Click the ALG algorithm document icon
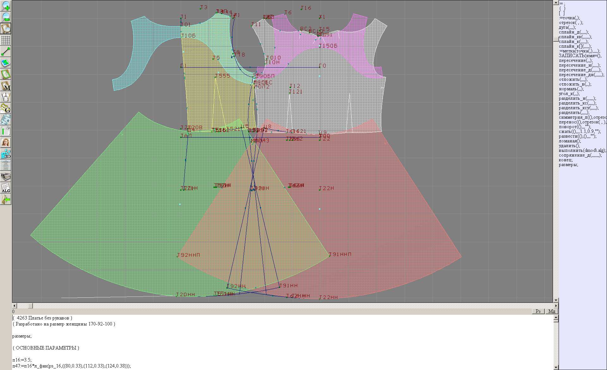 pyautogui.click(x=6, y=188)
